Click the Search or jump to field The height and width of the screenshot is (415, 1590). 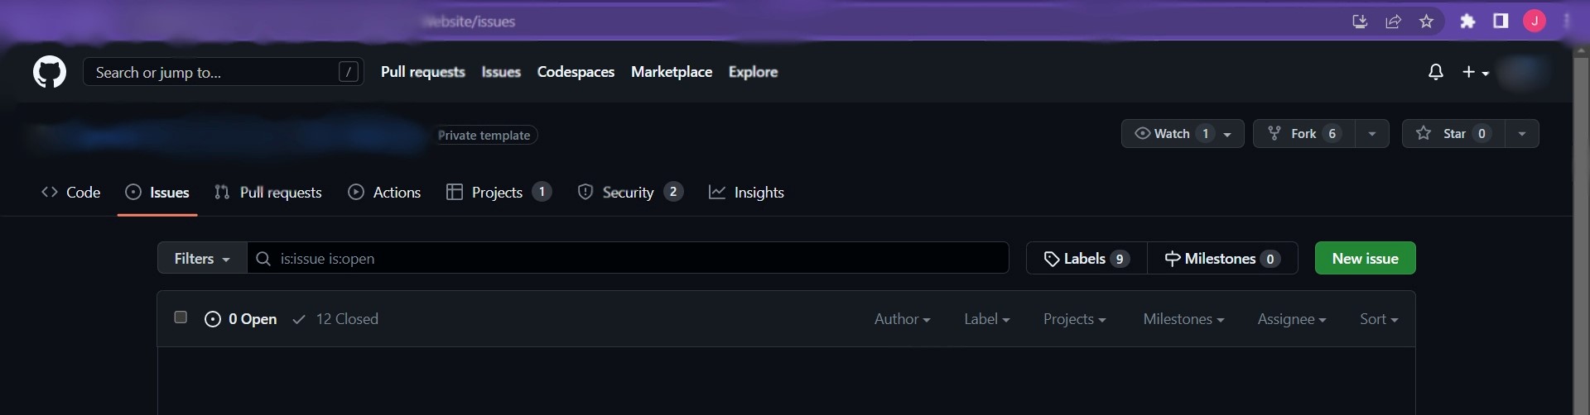[x=224, y=72]
